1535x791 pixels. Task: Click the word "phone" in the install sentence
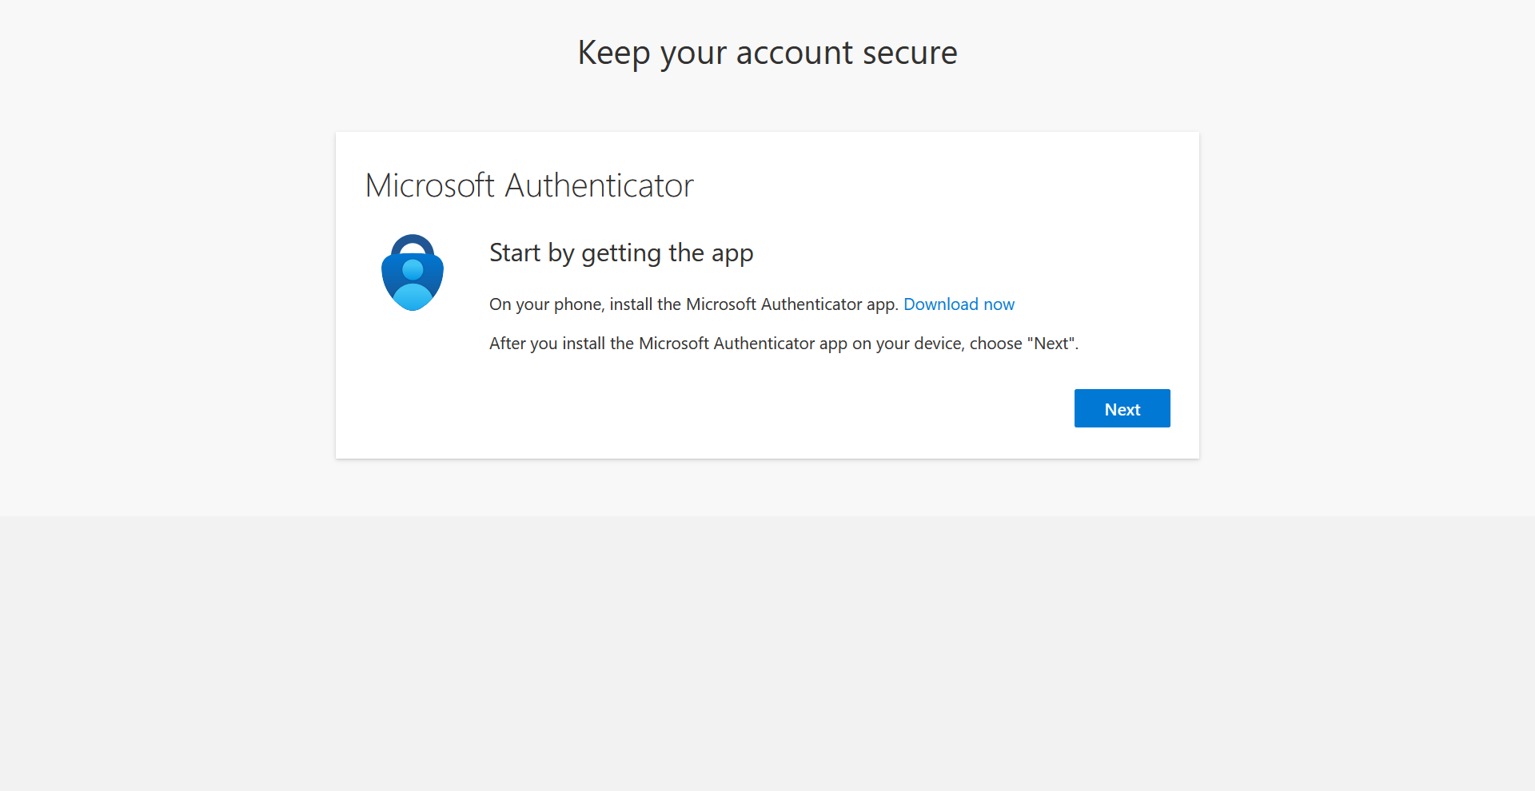(x=578, y=304)
